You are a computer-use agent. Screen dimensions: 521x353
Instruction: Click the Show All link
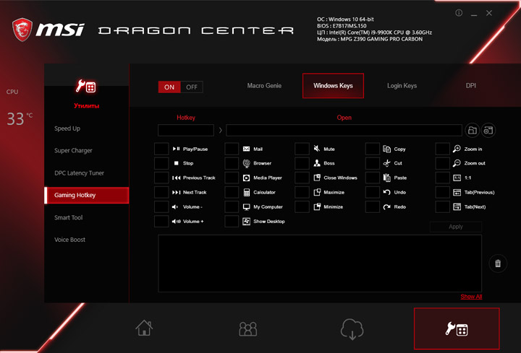tap(471, 297)
